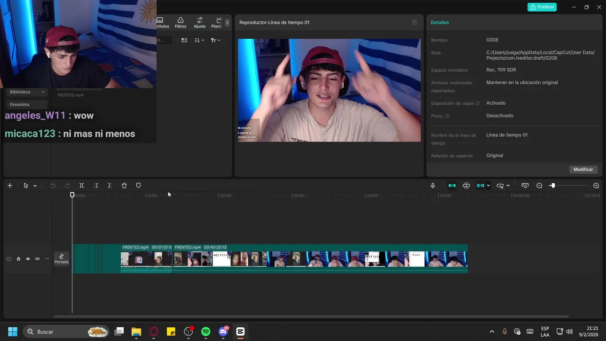Zoom out the timeline
The image size is (606, 341).
539,186
